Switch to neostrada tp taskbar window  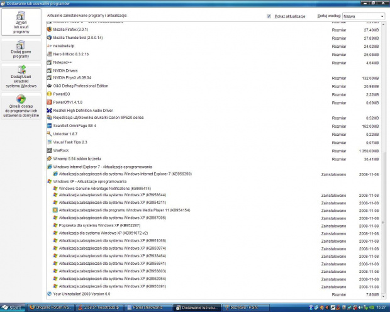click(x=99, y=308)
